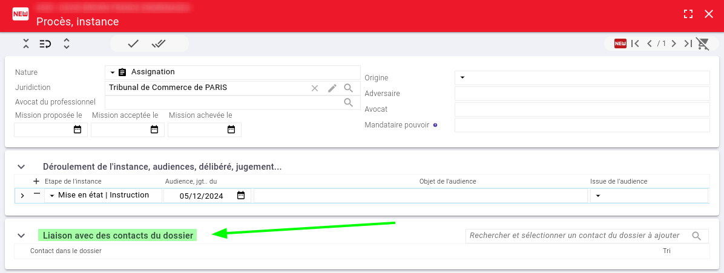
Task: Click the Adversaire input field
Action: [582, 94]
